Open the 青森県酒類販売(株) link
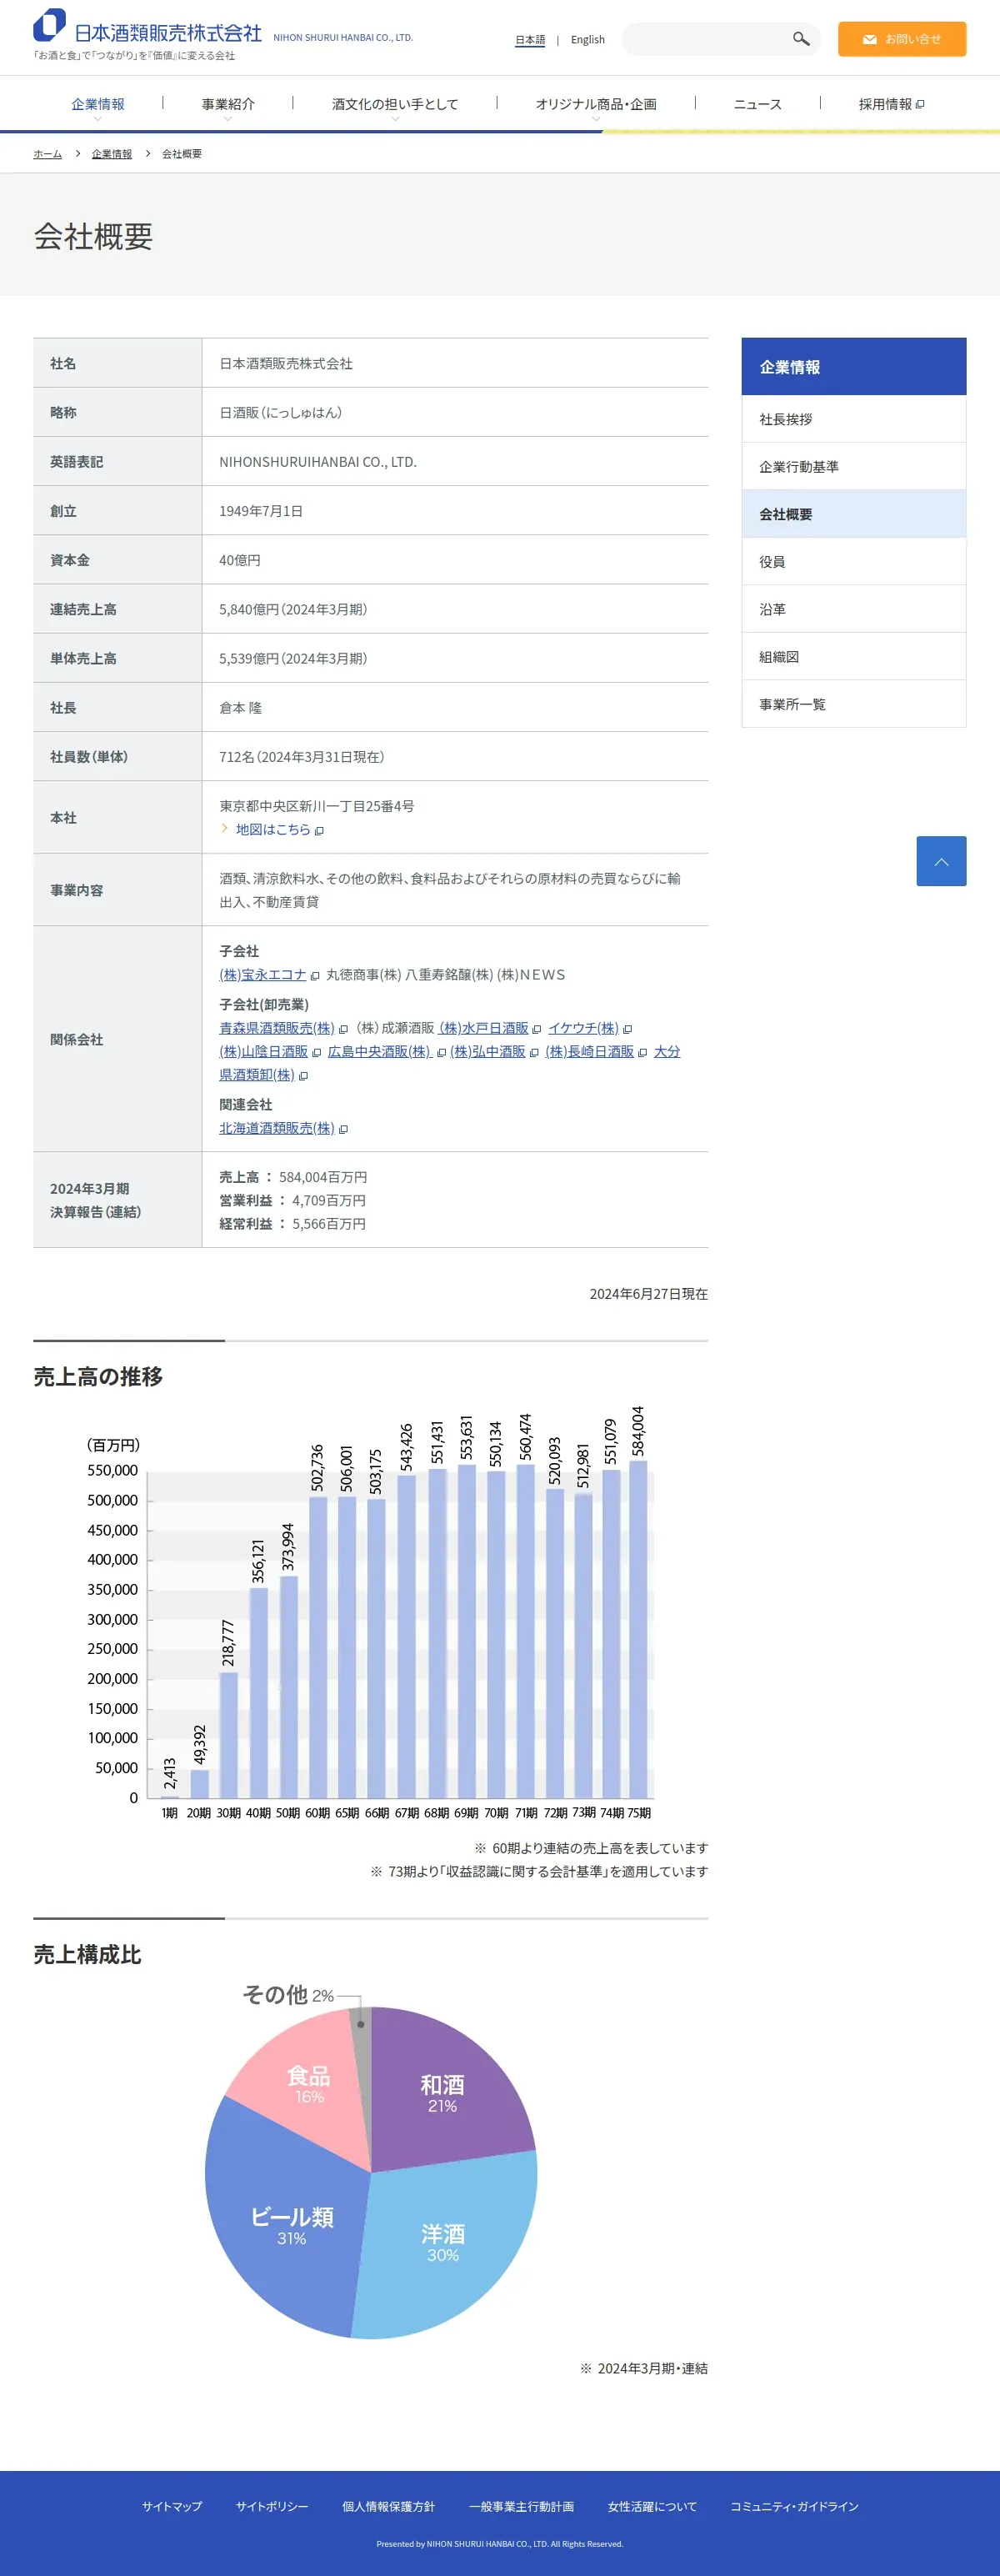The width and height of the screenshot is (1000, 2576). [277, 1028]
